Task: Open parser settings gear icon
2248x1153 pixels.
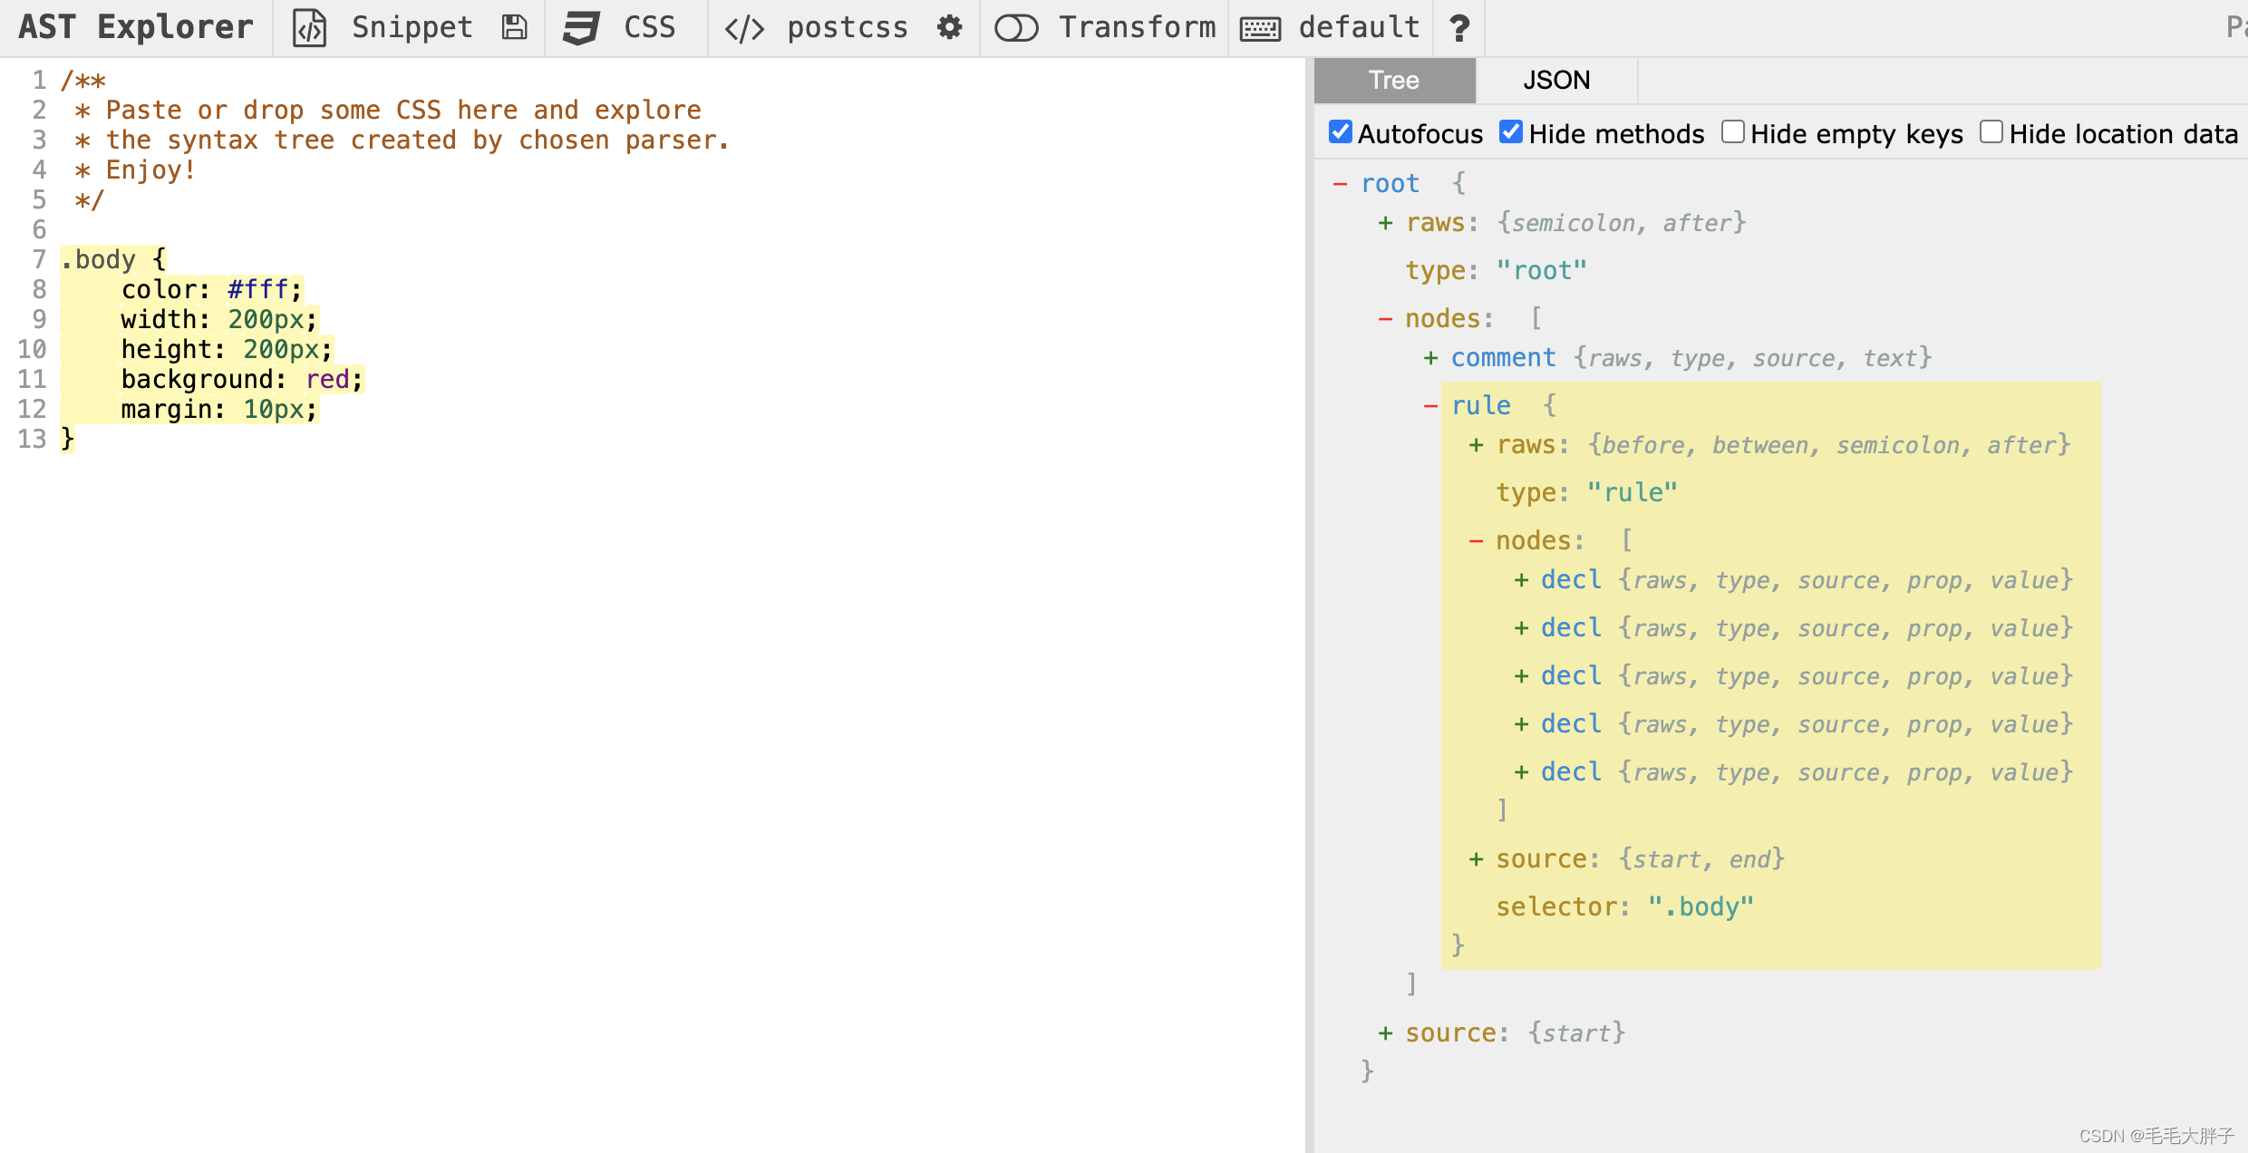Action: pyautogui.click(x=949, y=27)
